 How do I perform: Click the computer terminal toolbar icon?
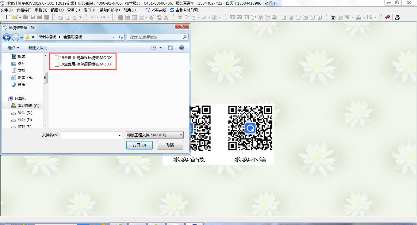click(x=397, y=17)
